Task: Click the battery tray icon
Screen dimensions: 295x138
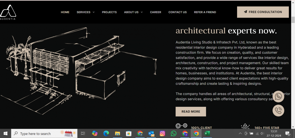Action: 251,134
